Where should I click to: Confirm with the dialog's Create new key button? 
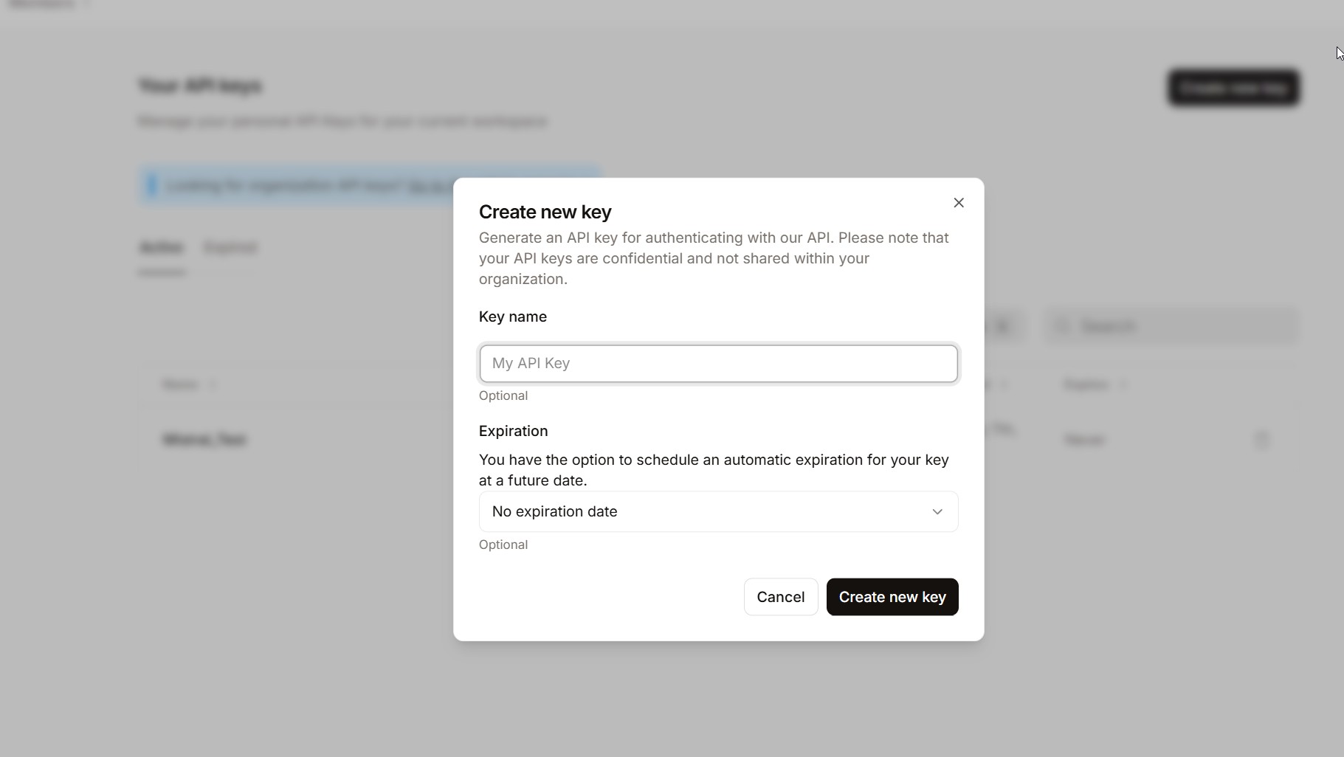tap(892, 597)
